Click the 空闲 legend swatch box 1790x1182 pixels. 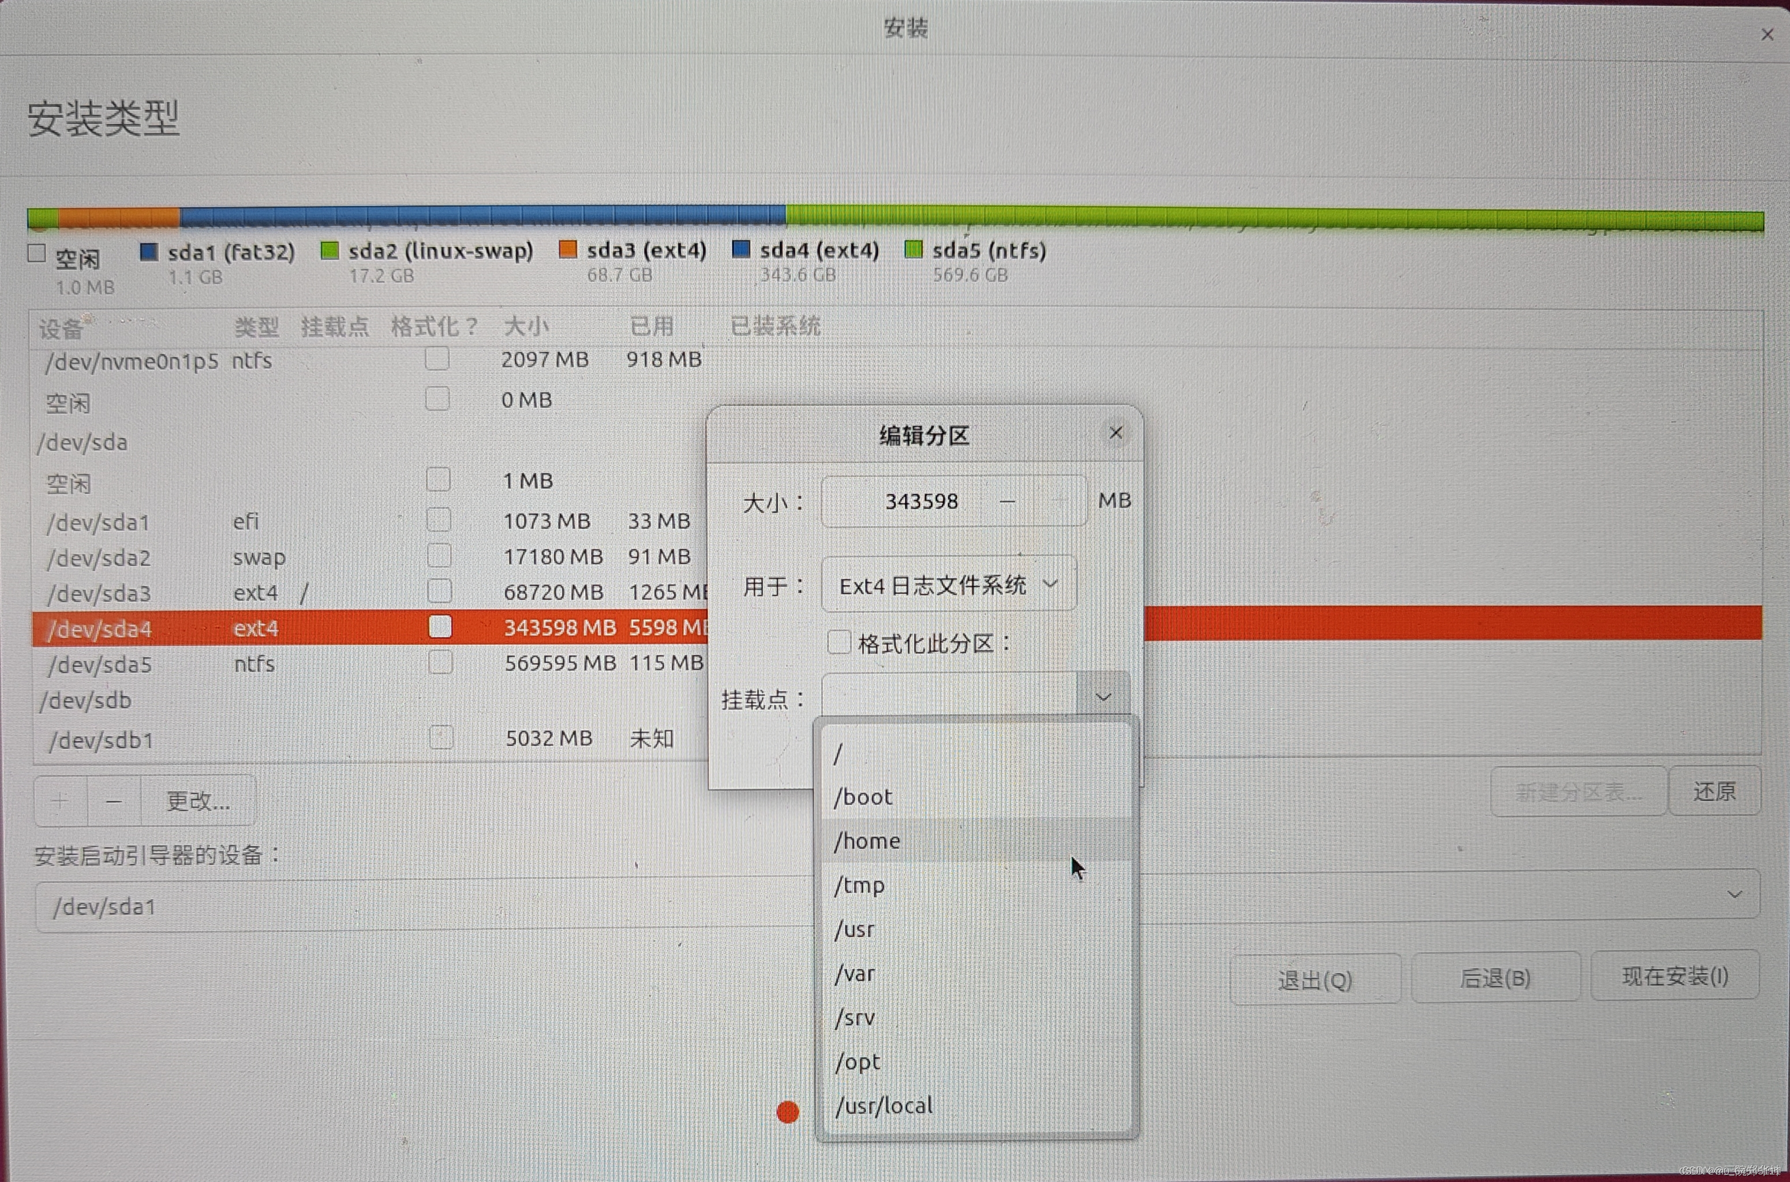click(36, 253)
